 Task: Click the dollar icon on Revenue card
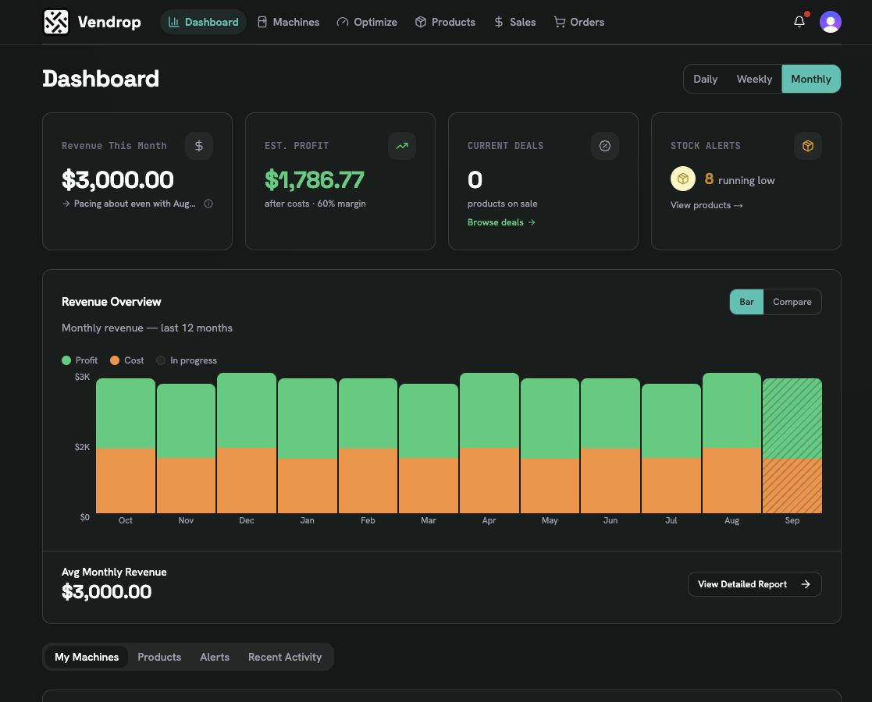[x=199, y=146]
